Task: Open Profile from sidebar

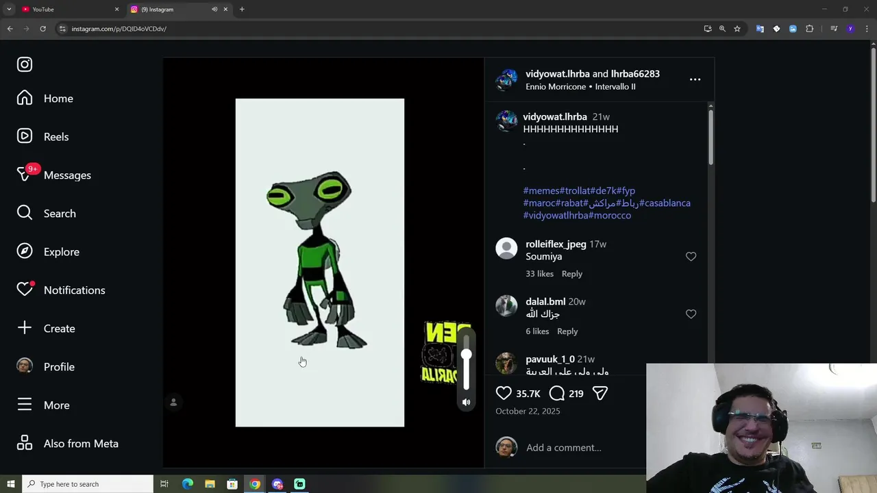Action: click(45, 367)
